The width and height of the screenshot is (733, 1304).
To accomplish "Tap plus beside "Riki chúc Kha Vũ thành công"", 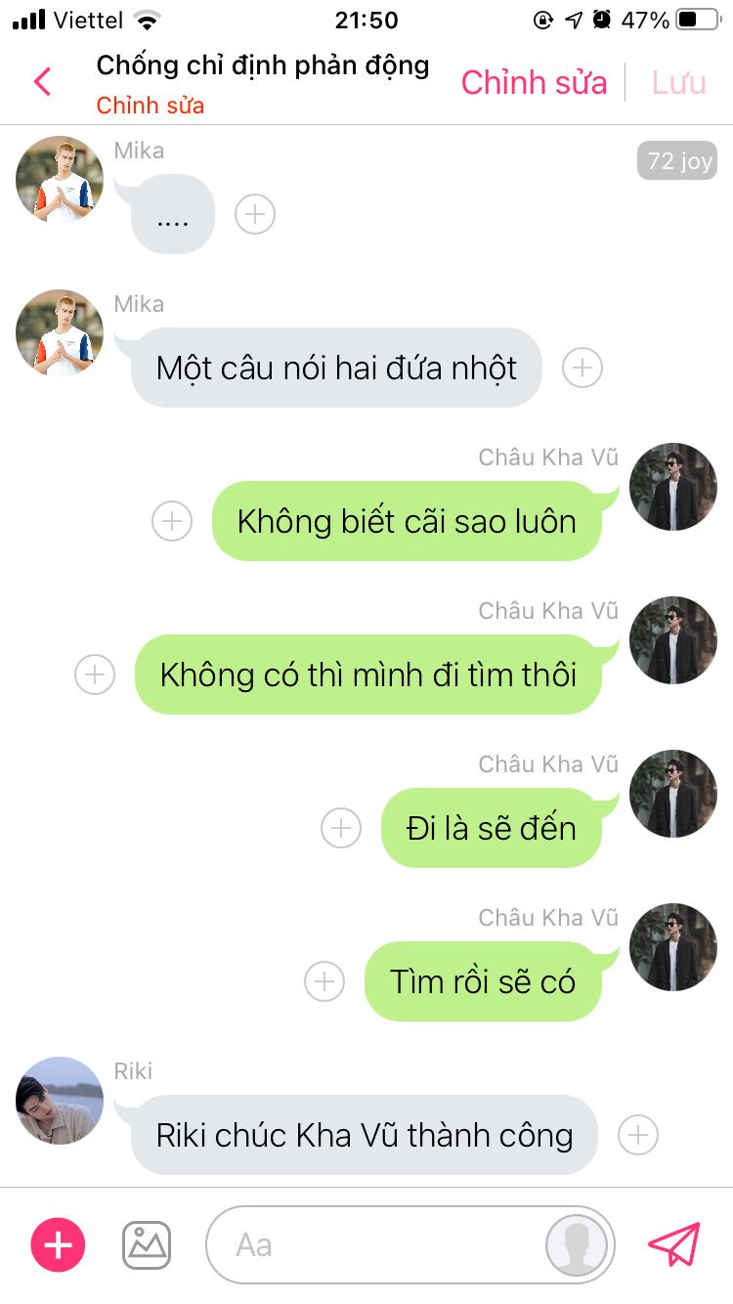I will pos(638,1135).
